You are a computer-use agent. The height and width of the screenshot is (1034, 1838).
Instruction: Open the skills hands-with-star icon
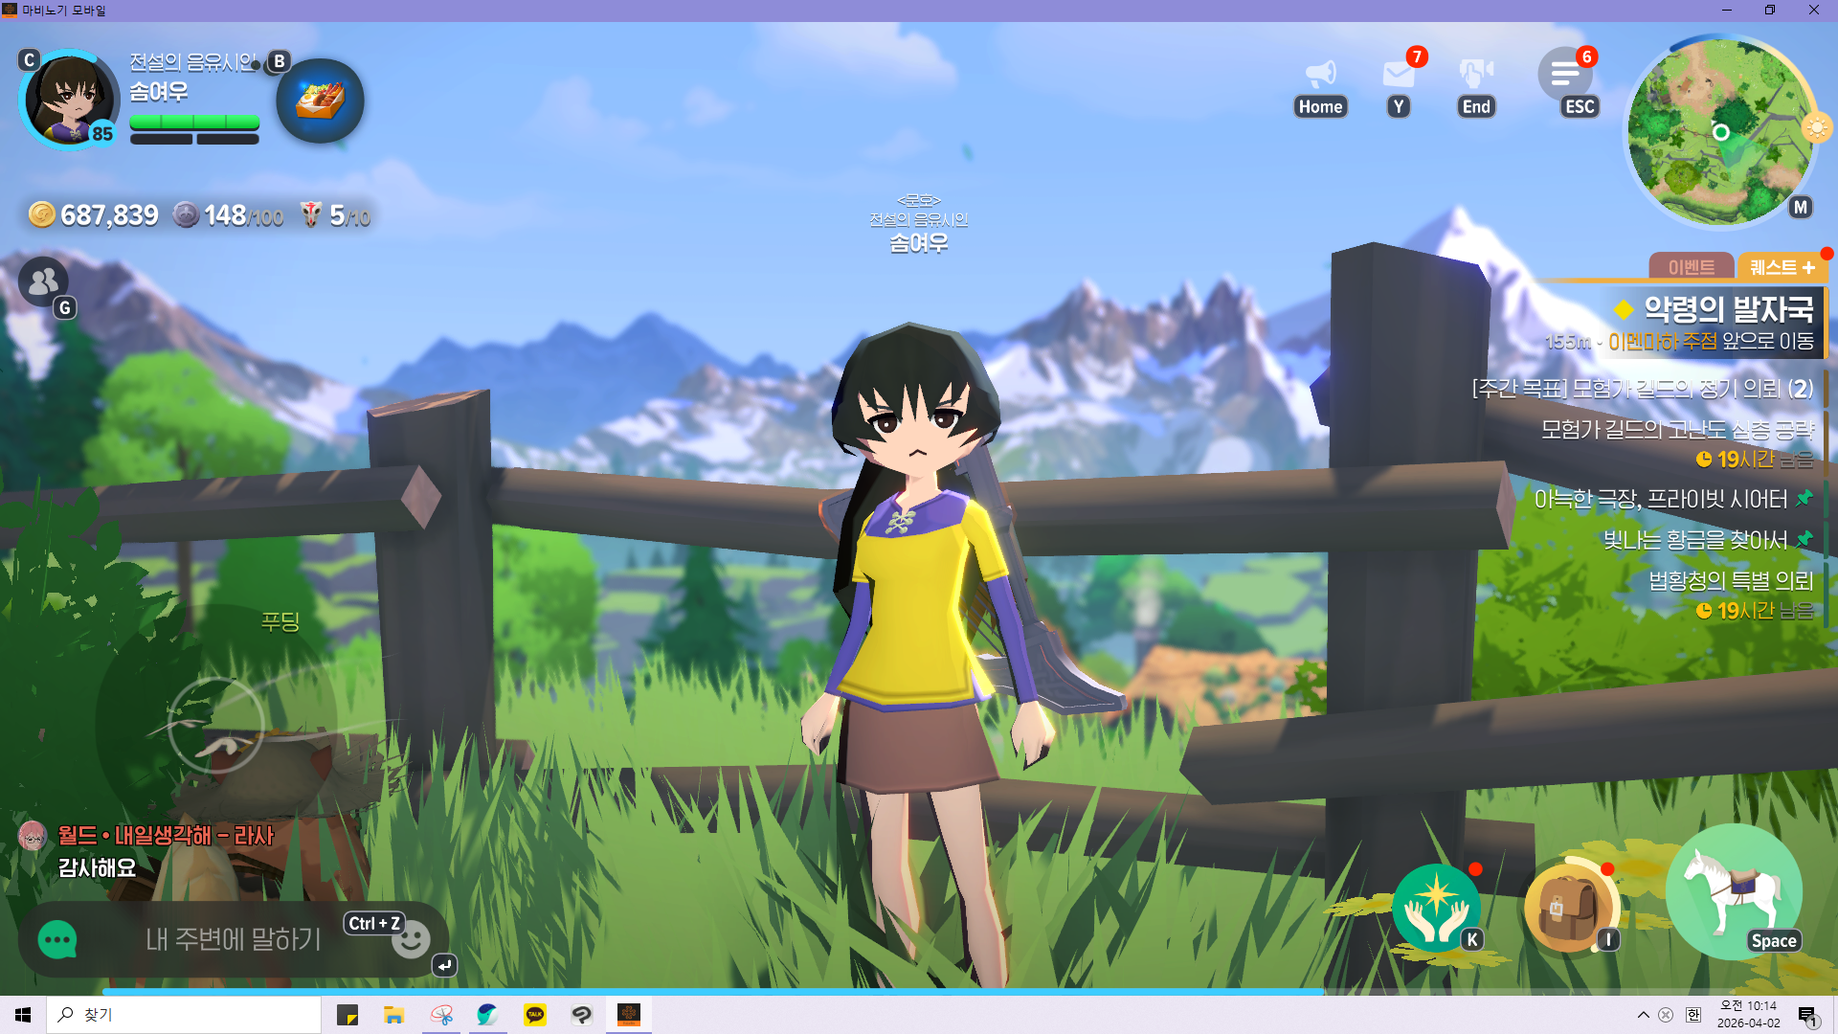tap(1436, 908)
